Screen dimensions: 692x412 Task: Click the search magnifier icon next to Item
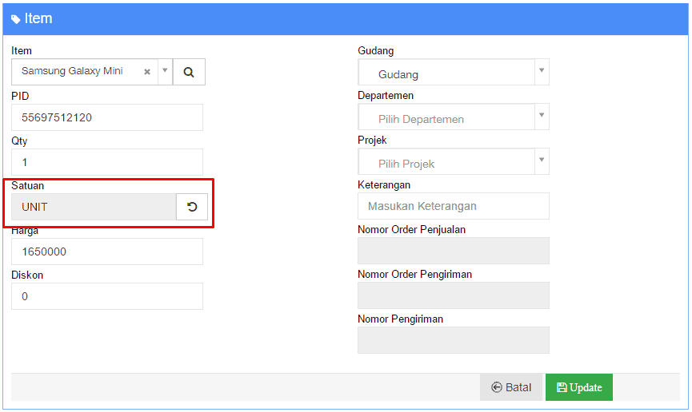[x=189, y=72]
